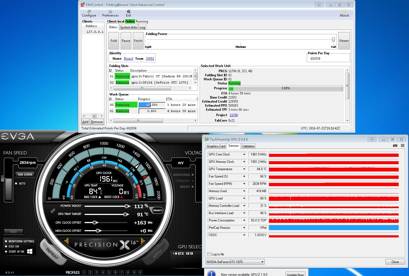Screen dimensions: 409x276
Task: Click Windows logo next to Start Up On
Action: coord(30,251)
